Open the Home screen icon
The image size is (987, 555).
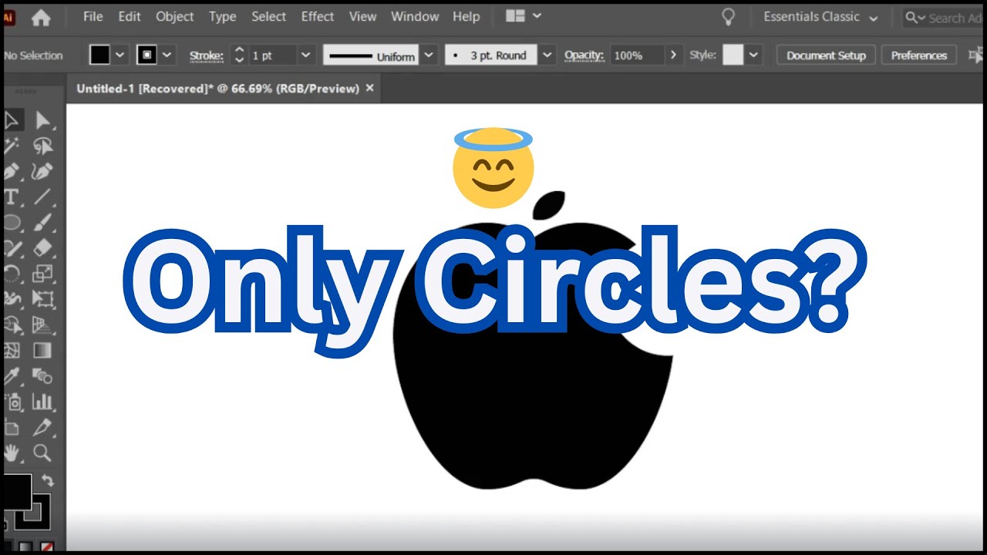[x=40, y=18]
